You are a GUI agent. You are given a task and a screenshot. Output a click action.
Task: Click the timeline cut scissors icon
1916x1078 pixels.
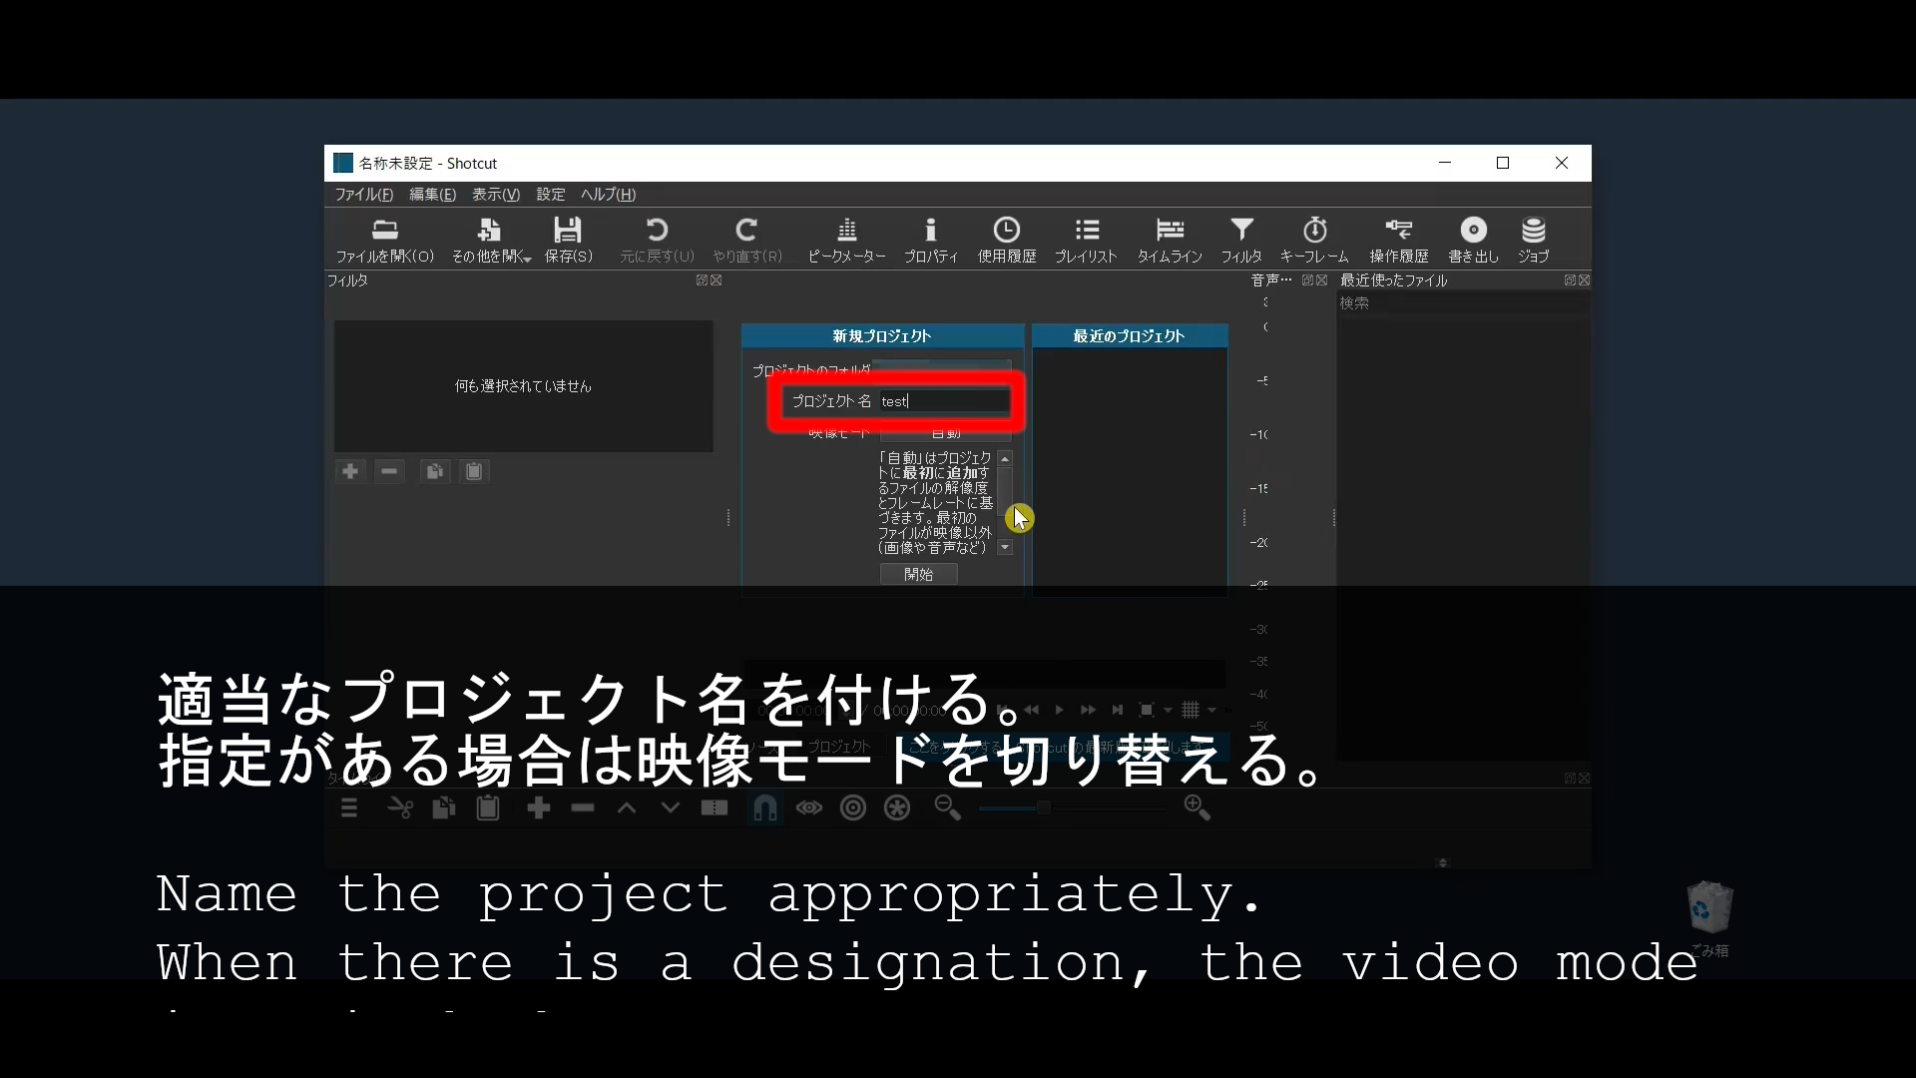(x=400, y=808)
